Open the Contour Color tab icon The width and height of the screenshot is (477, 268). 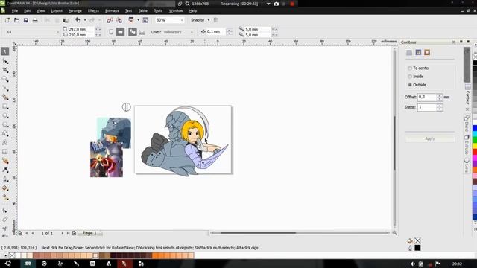[418, 53]
